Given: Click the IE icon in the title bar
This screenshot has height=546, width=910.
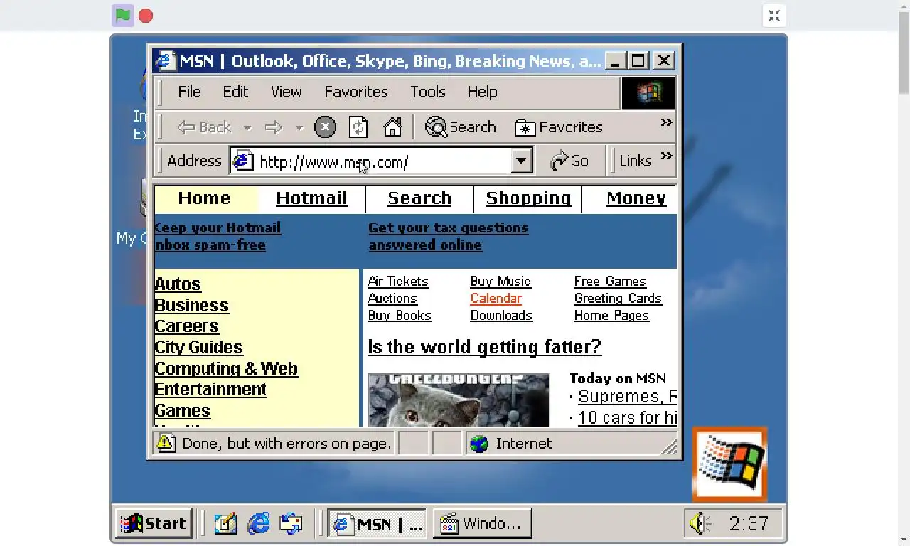Looking at the screenshot, I should coord(165,61).
